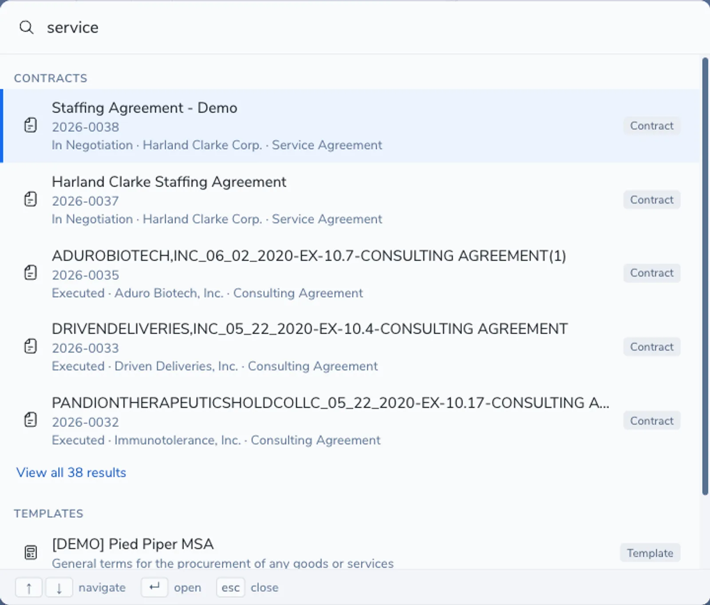Viewport: 710px width, 605px height.
Task: Open ADUROBIOTECH consulting agreement result
Action: (351, 273)
